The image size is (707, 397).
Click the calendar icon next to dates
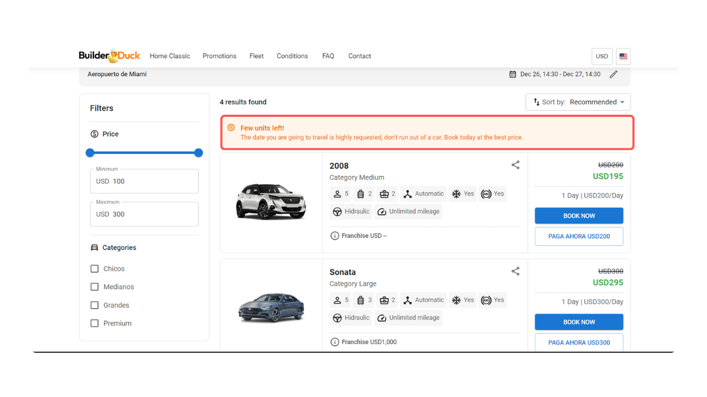tap(513, 74)
